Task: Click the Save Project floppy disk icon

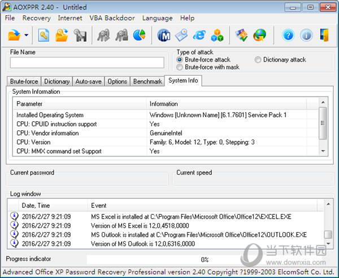Action: [80, 36]
